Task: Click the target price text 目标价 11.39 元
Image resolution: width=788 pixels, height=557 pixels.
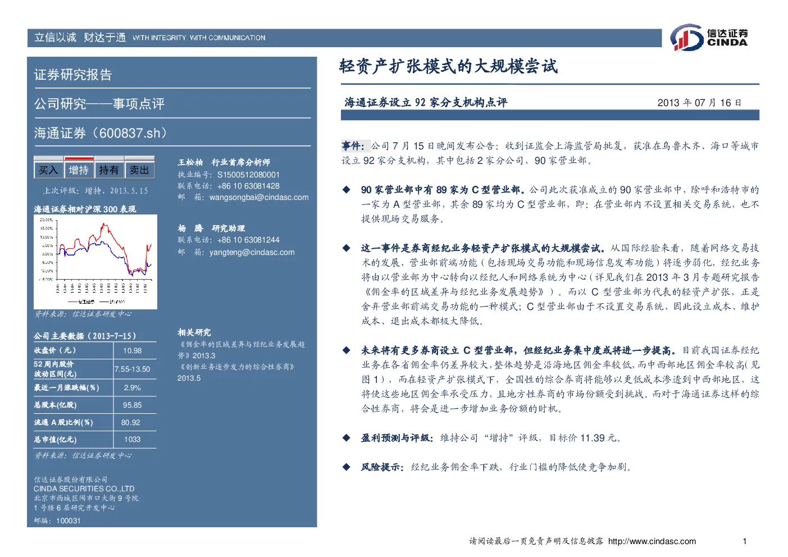Action: [x=583, y=438]
